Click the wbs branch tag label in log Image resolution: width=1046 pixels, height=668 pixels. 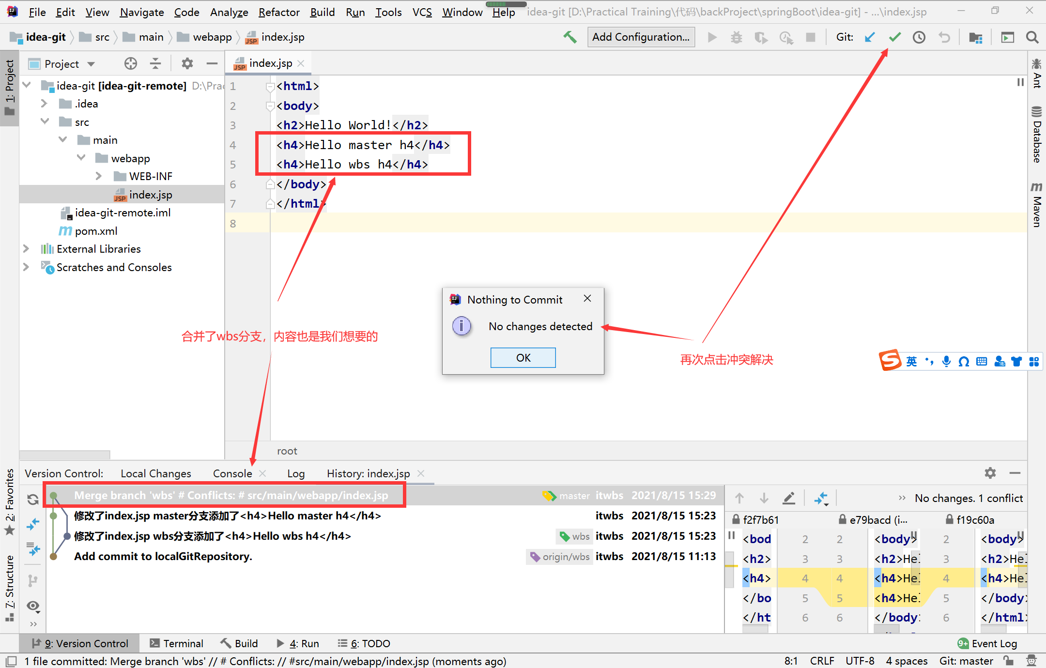pos(574,536)
